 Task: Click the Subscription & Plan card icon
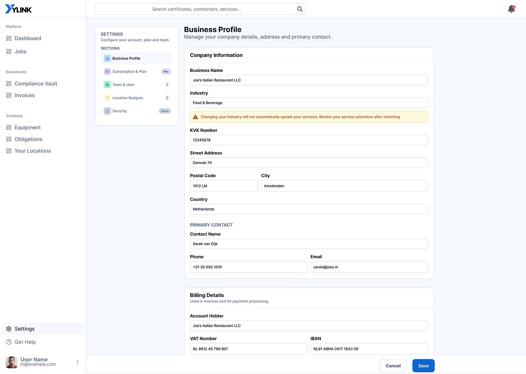[107, 71]
